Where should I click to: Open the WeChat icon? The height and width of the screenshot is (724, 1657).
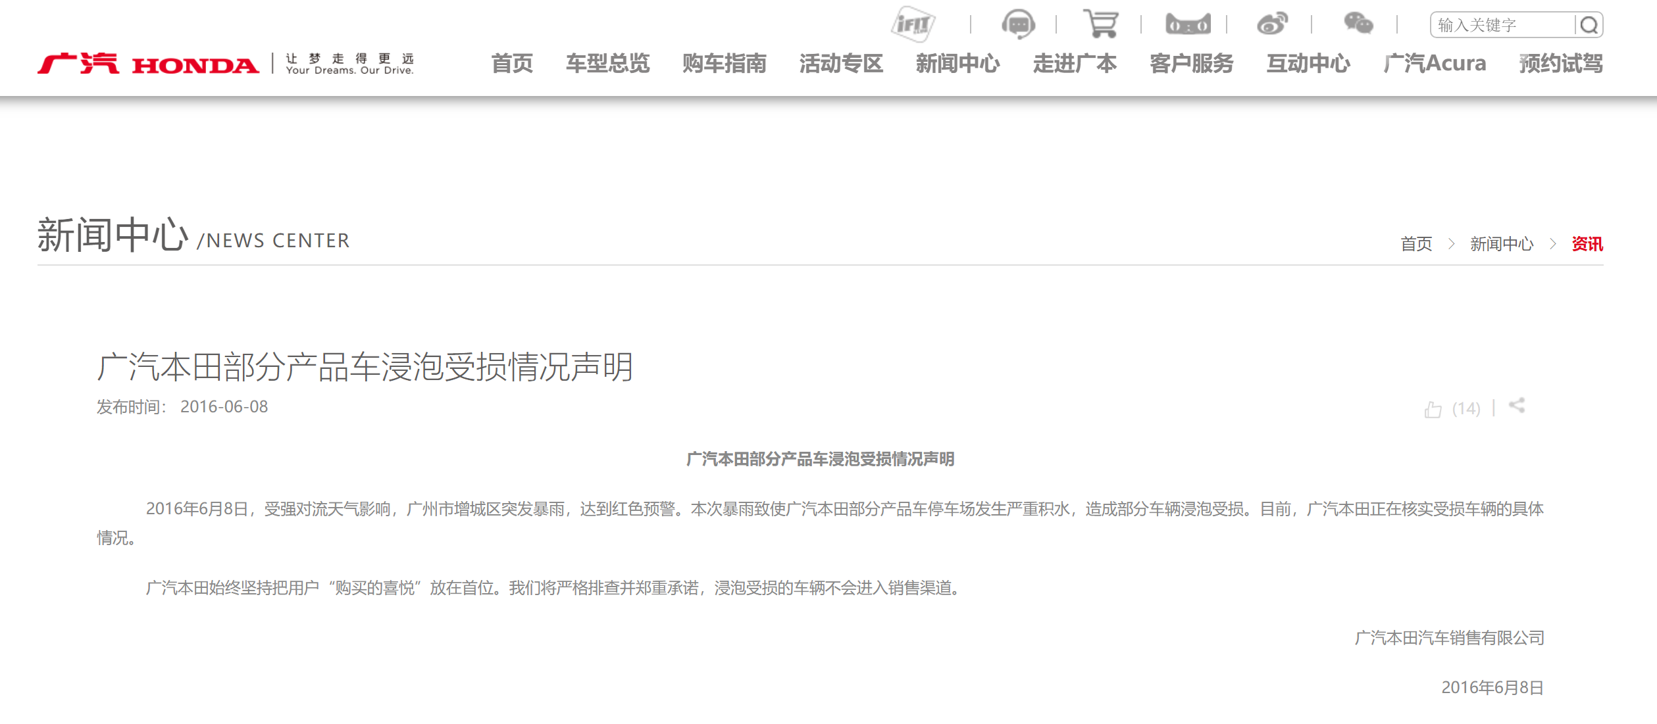(x=1358, y=24)
